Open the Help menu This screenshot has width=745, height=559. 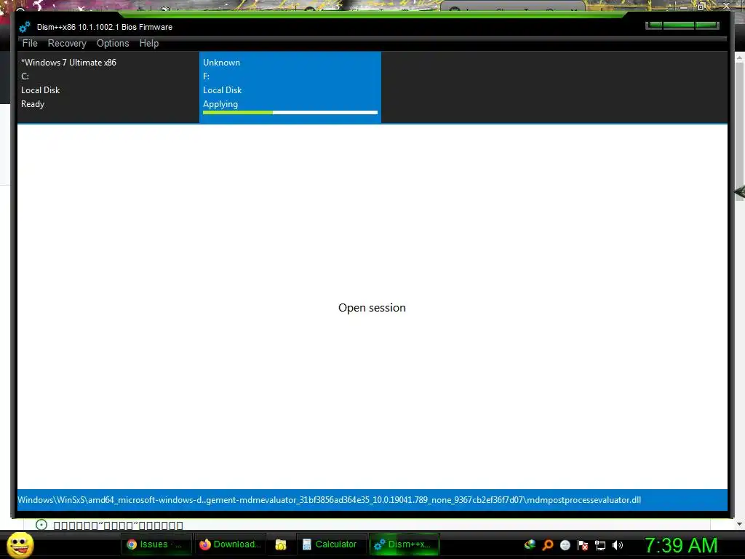pos(148,43)
